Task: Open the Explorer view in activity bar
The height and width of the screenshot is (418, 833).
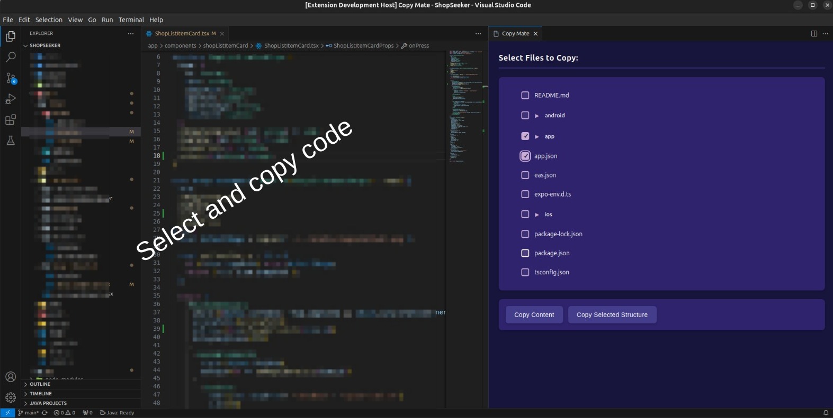Action: click(x=11, y=36)
